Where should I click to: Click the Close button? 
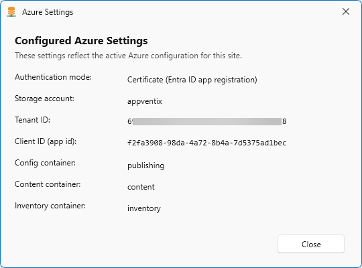tap(311, 244)
